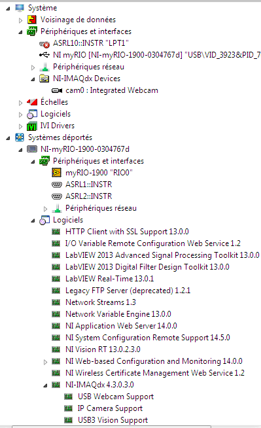Screen dimensions: 261x428
Task: Click the NI-myRIO-1900-0304767d target device icon
Action: coord(32,149)
